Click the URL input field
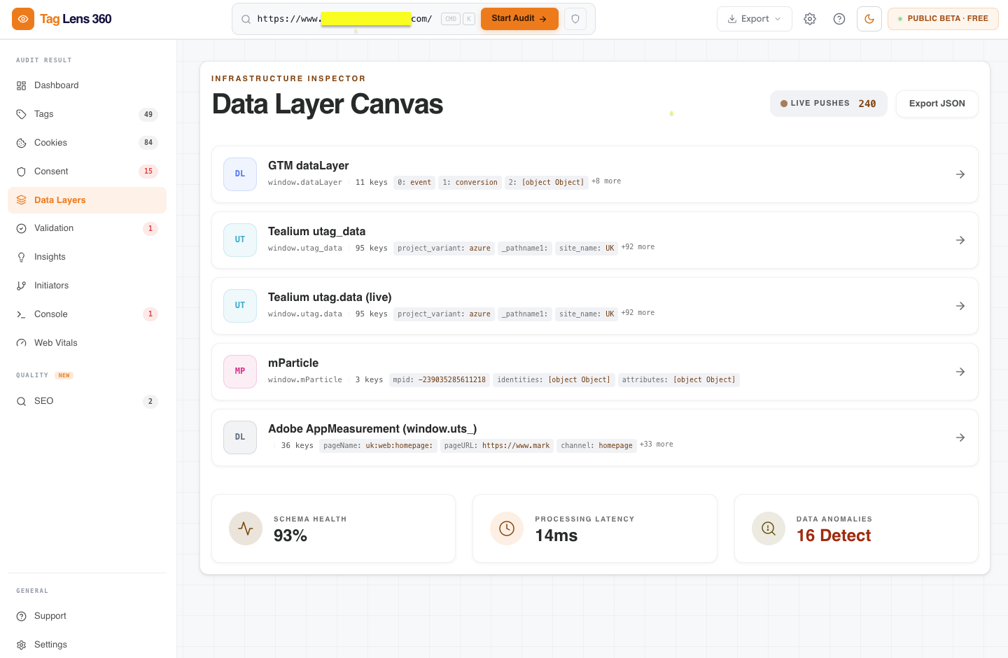The image size is (1008, 658). (344, 19)
